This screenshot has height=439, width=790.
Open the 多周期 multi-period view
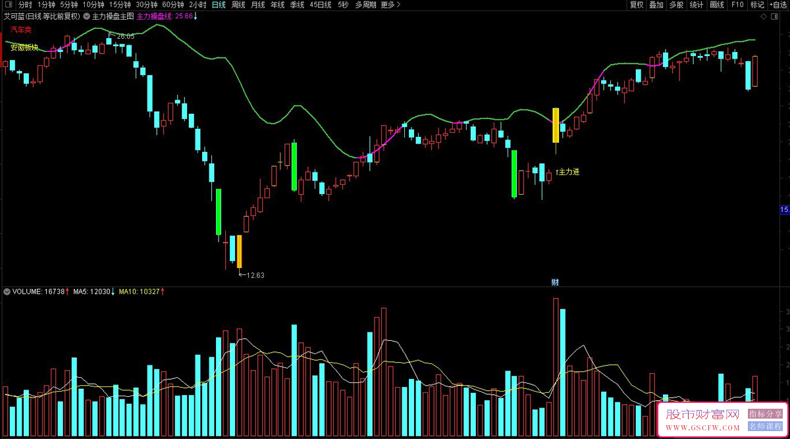pos(366,5)
